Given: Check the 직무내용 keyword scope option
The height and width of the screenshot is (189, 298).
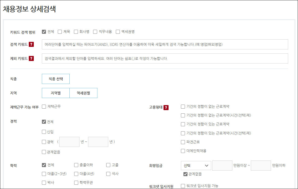Looking at the screenshot, I should click(x=95, y=32).
